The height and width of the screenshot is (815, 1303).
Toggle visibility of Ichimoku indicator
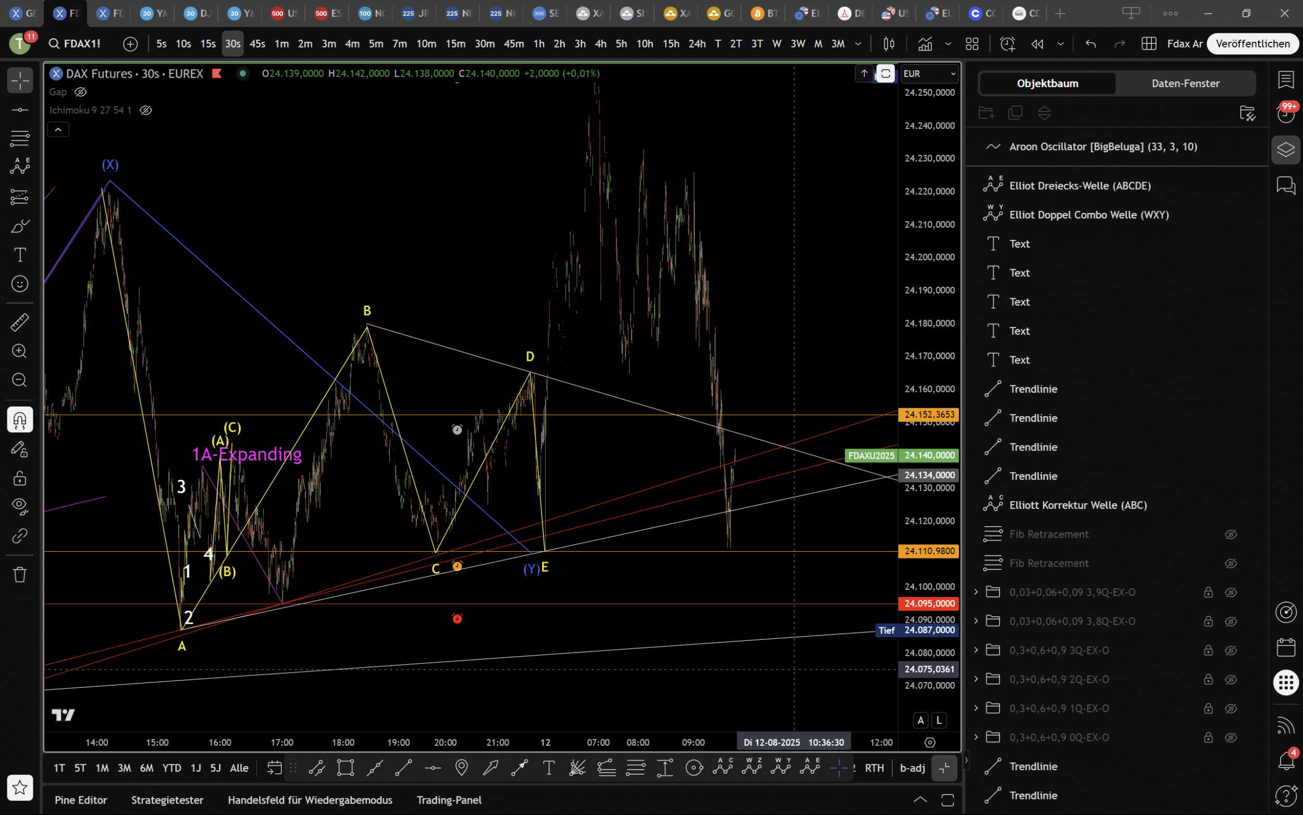(145, 110)
